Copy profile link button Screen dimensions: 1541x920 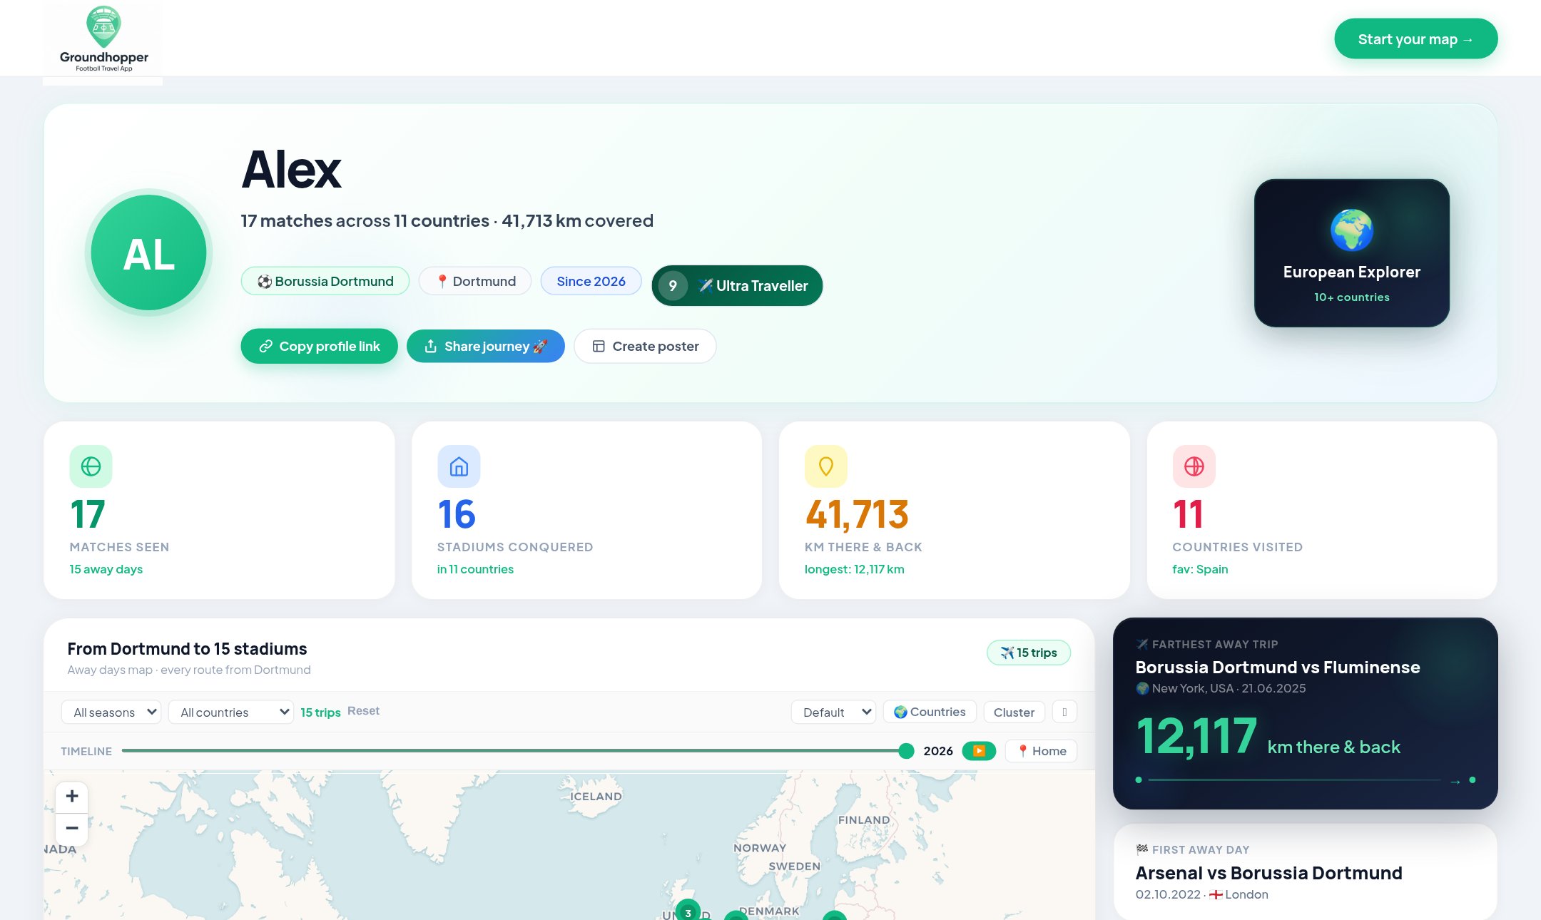[319, 346]
